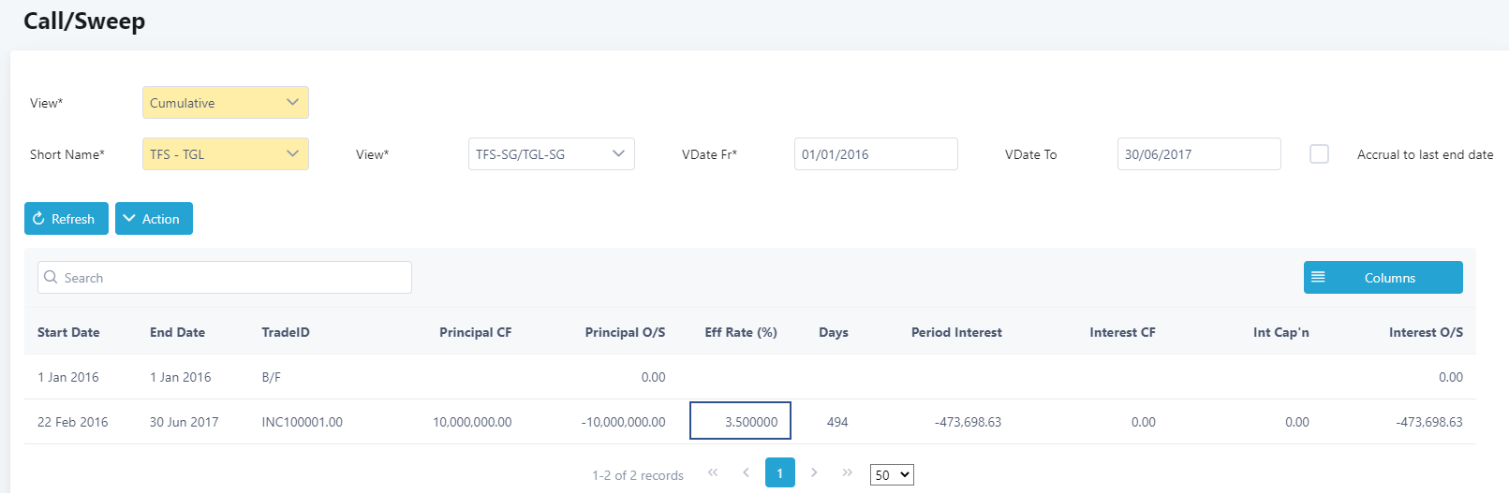Go to previous page arrow icon
Image resolution: width=1509 pixels, height=493 pixels.
point(746,472)
